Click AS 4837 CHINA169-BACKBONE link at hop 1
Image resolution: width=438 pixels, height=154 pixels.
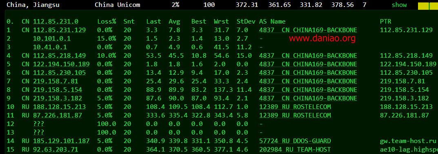(x=308, y=30)
